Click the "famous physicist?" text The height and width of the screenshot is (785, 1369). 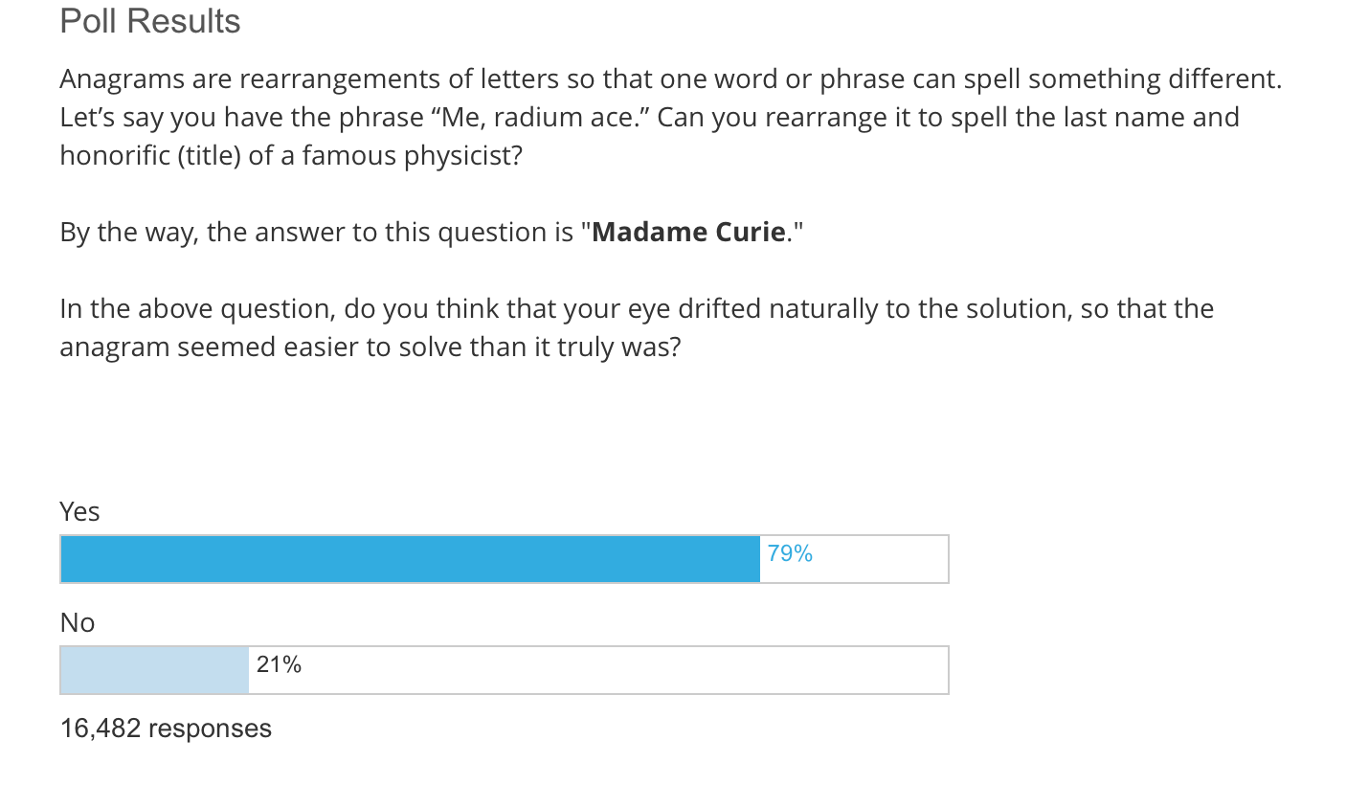click(413, 155)
